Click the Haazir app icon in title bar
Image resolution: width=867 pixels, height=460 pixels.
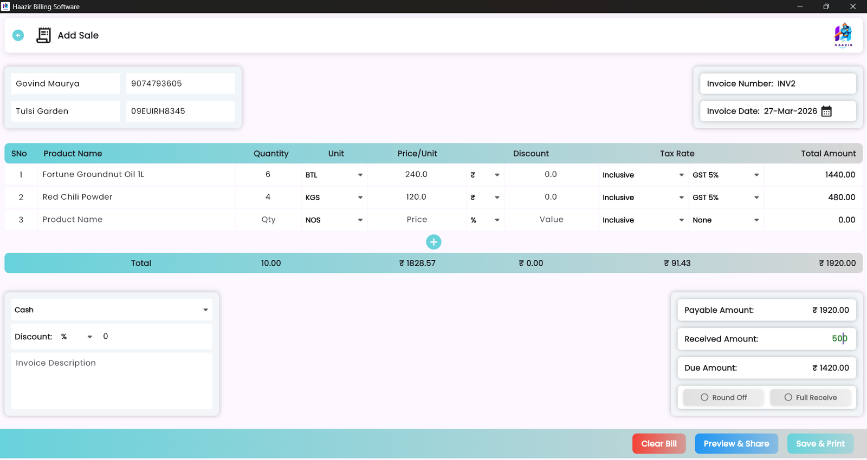click(5, 6)
